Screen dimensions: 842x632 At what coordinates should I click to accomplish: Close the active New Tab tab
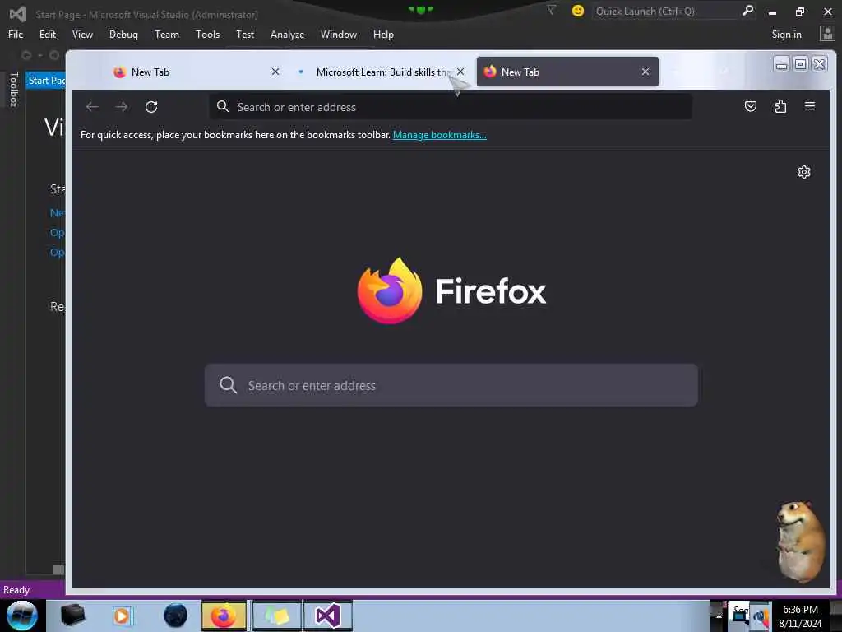click(645, 72)
